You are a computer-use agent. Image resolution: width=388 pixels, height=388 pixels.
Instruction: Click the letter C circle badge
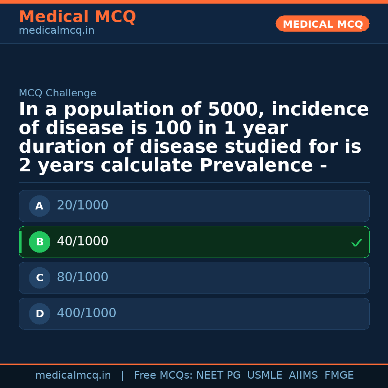point(40,278)
